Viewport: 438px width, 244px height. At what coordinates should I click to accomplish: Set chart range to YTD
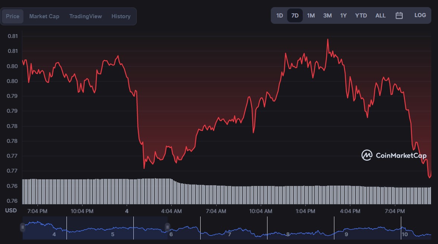click(361, 16)
